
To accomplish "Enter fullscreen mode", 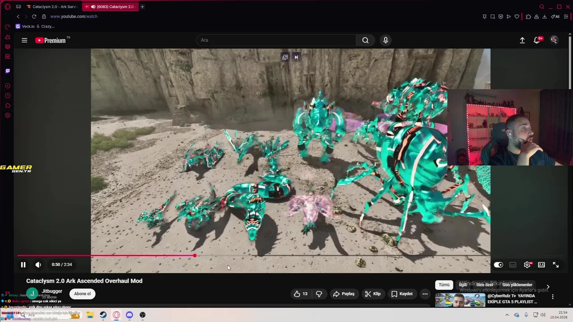I will [x=556, y=265].
